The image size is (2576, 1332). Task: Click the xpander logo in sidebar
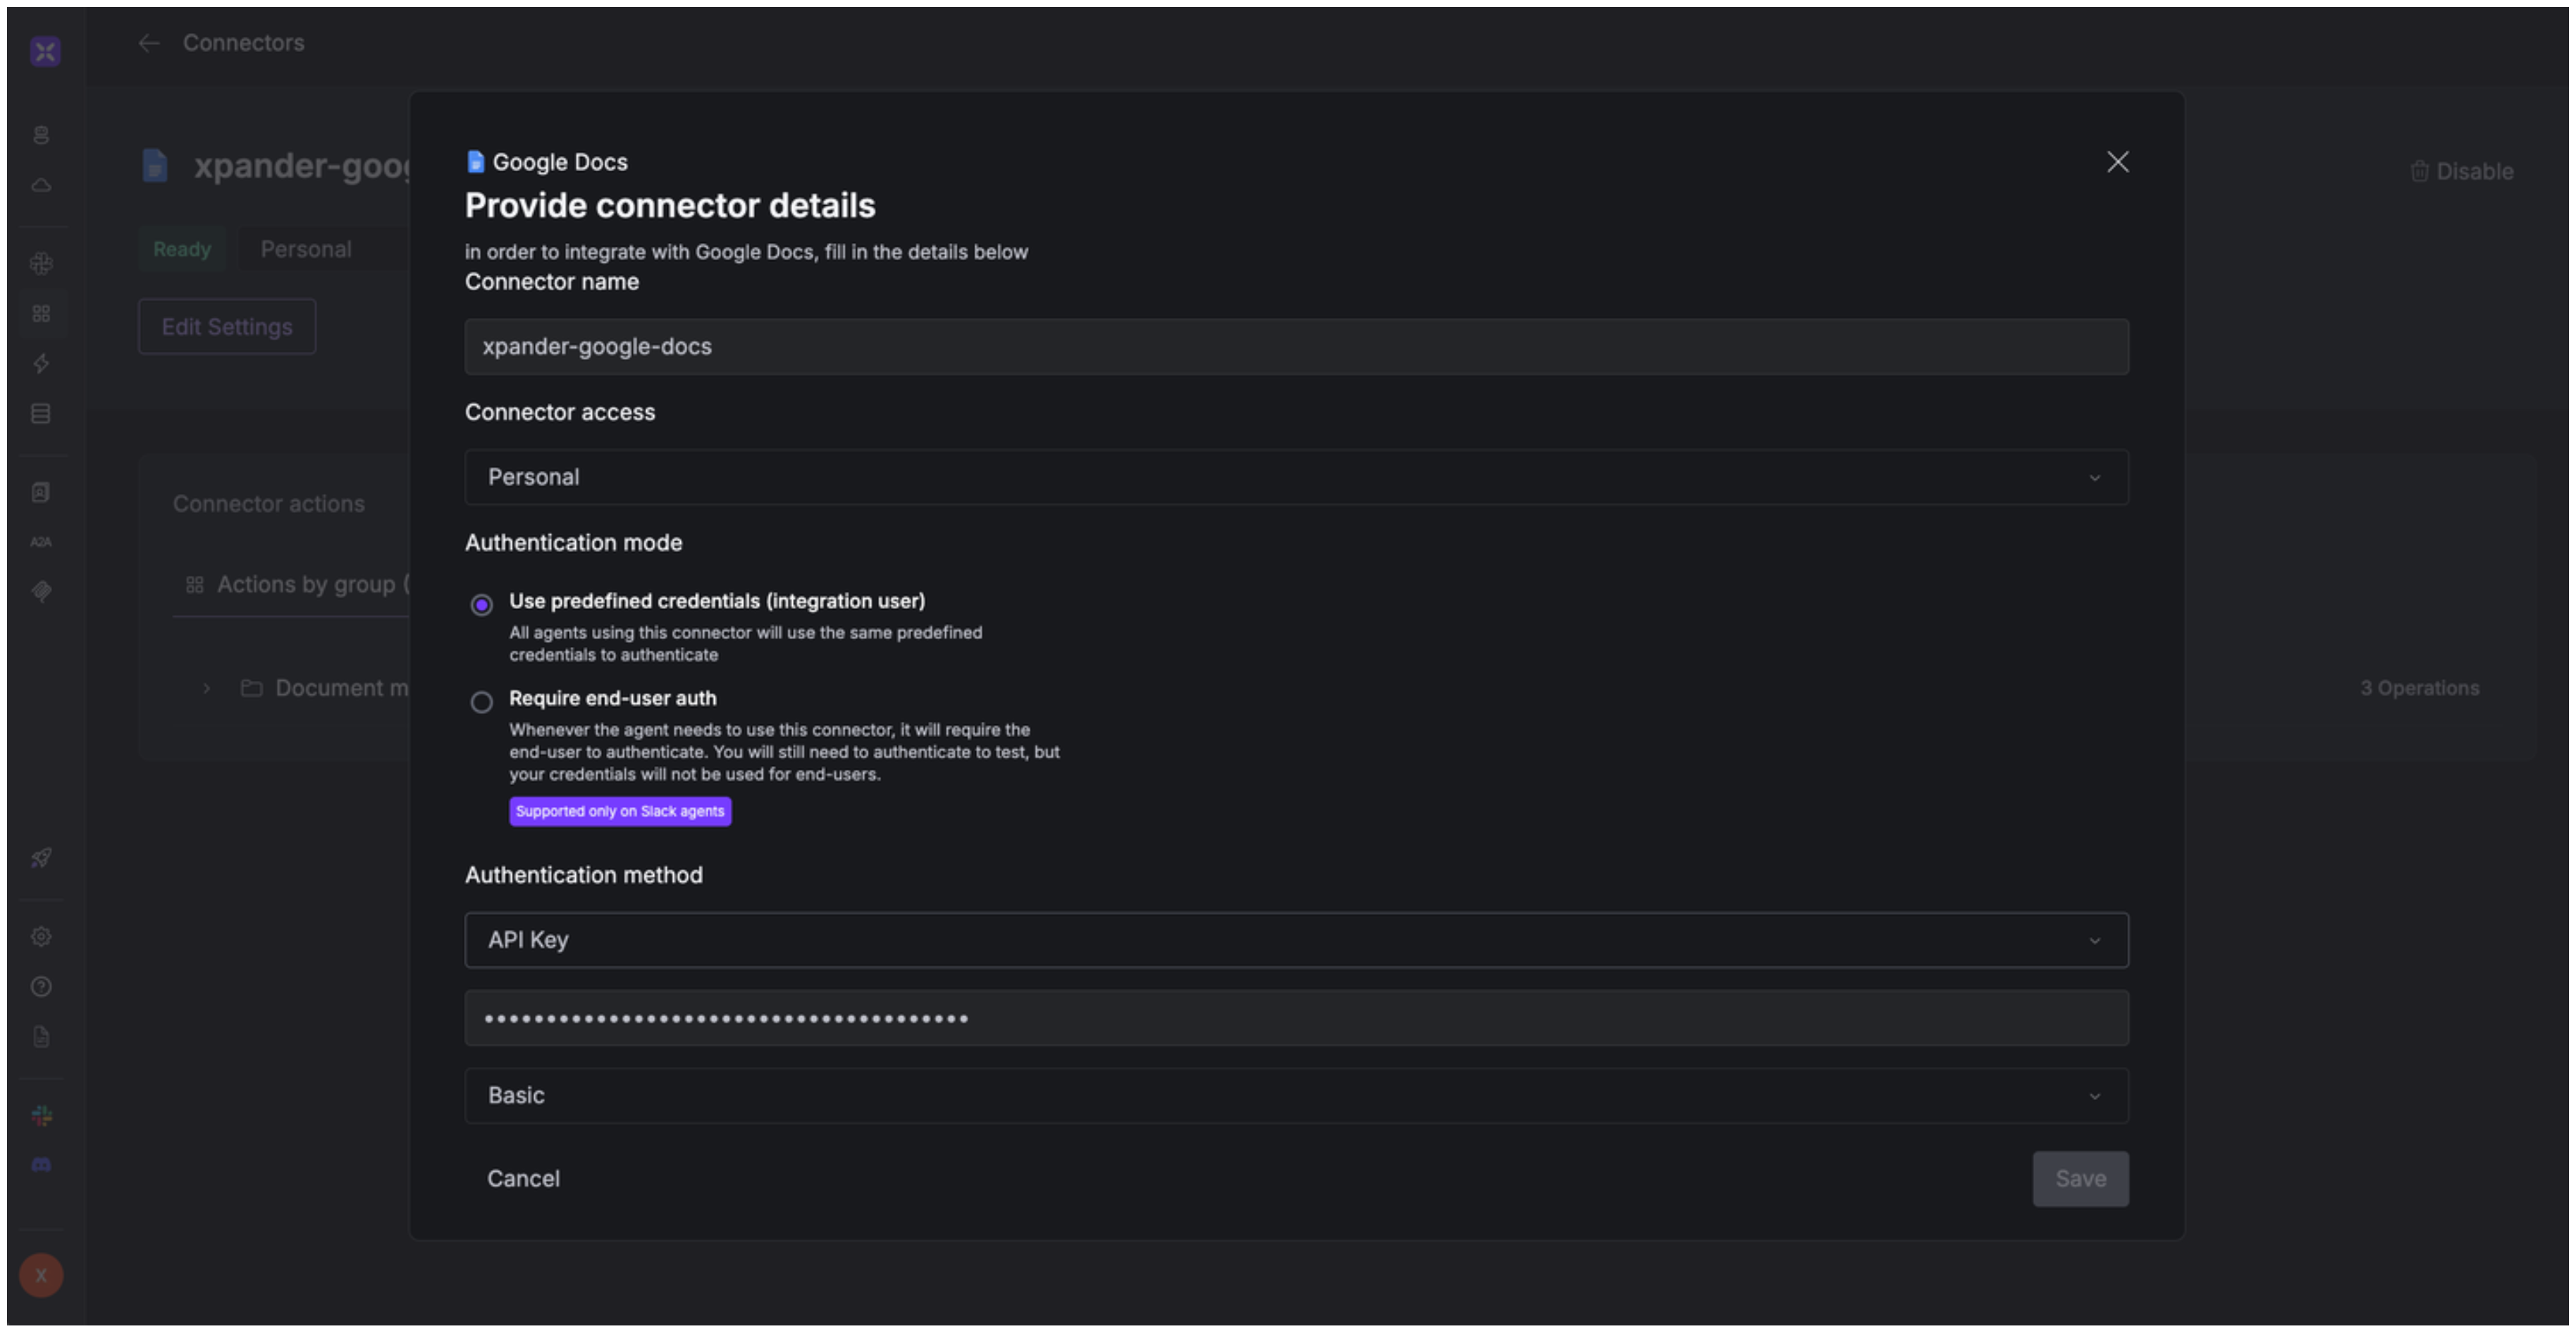pyautogui.click(x=45, y=51)
